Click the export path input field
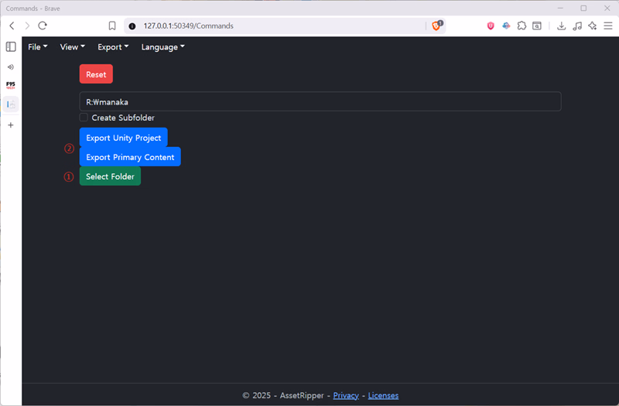This screenshot has width=619, height=406. [x=320, y=101]
